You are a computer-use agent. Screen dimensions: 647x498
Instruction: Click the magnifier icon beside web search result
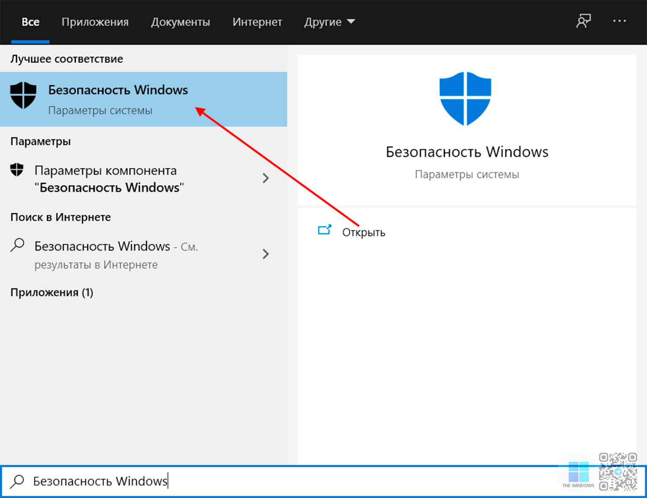click(17, 245)
